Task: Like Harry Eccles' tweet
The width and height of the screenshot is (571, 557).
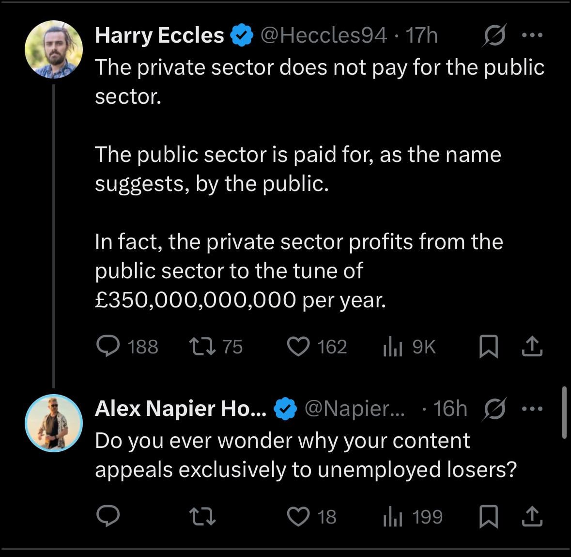Action: click(298, 346)
